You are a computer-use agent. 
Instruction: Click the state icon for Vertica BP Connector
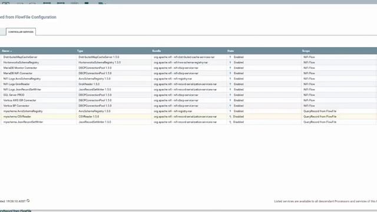[x=230, y=106]
